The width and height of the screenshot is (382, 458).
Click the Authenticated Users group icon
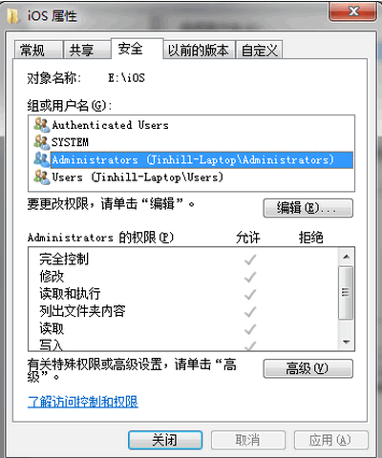[x=42, y=124]
